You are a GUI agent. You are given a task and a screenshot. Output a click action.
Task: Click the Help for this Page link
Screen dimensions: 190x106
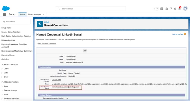178,34
